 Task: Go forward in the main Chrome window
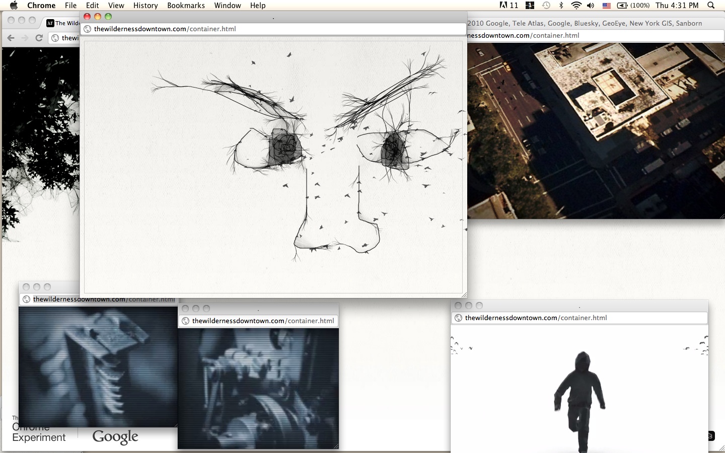click(25, 38)
